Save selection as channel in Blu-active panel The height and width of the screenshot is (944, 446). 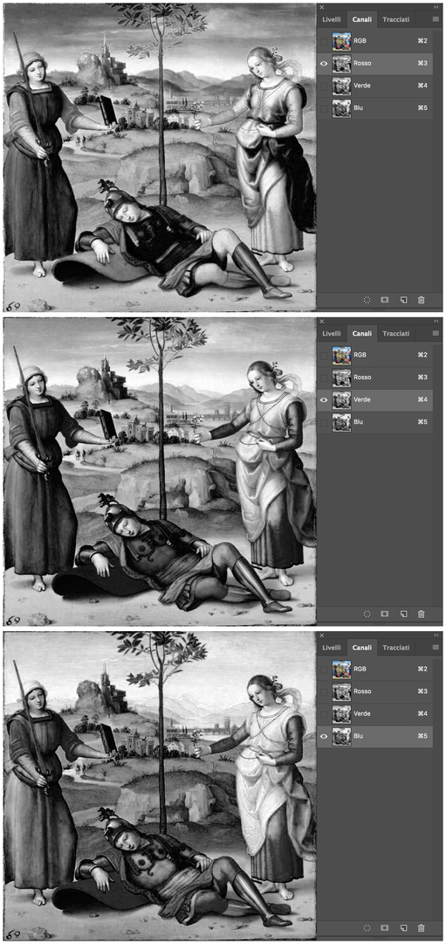(385, 927)
